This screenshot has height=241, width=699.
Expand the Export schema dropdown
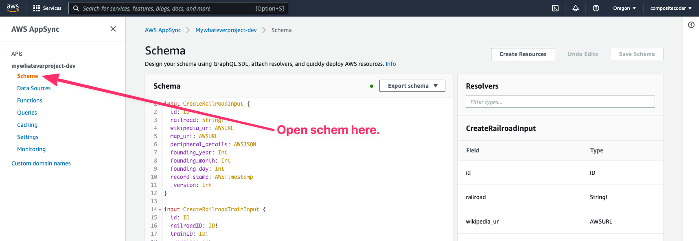point(412,86)
